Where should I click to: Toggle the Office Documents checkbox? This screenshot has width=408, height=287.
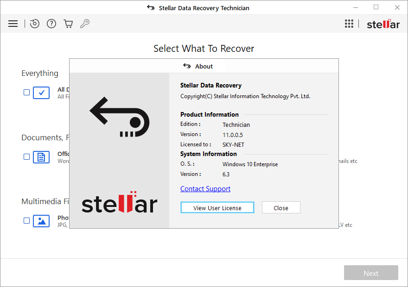tap(26, 157)
